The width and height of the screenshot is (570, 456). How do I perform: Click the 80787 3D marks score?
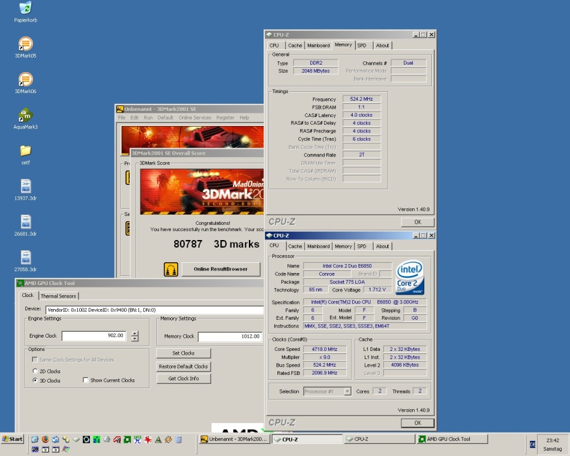tap(217, 244)
